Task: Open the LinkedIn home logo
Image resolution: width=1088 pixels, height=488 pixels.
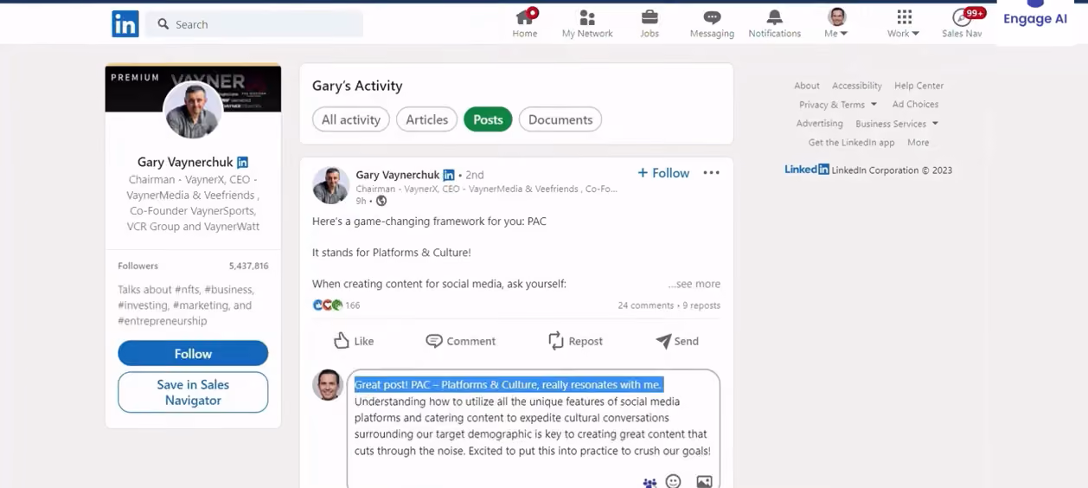Action: pos(125,24)
